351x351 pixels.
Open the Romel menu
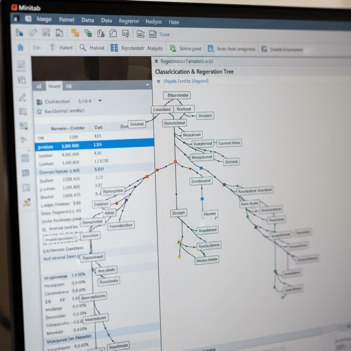coord(67,20)
